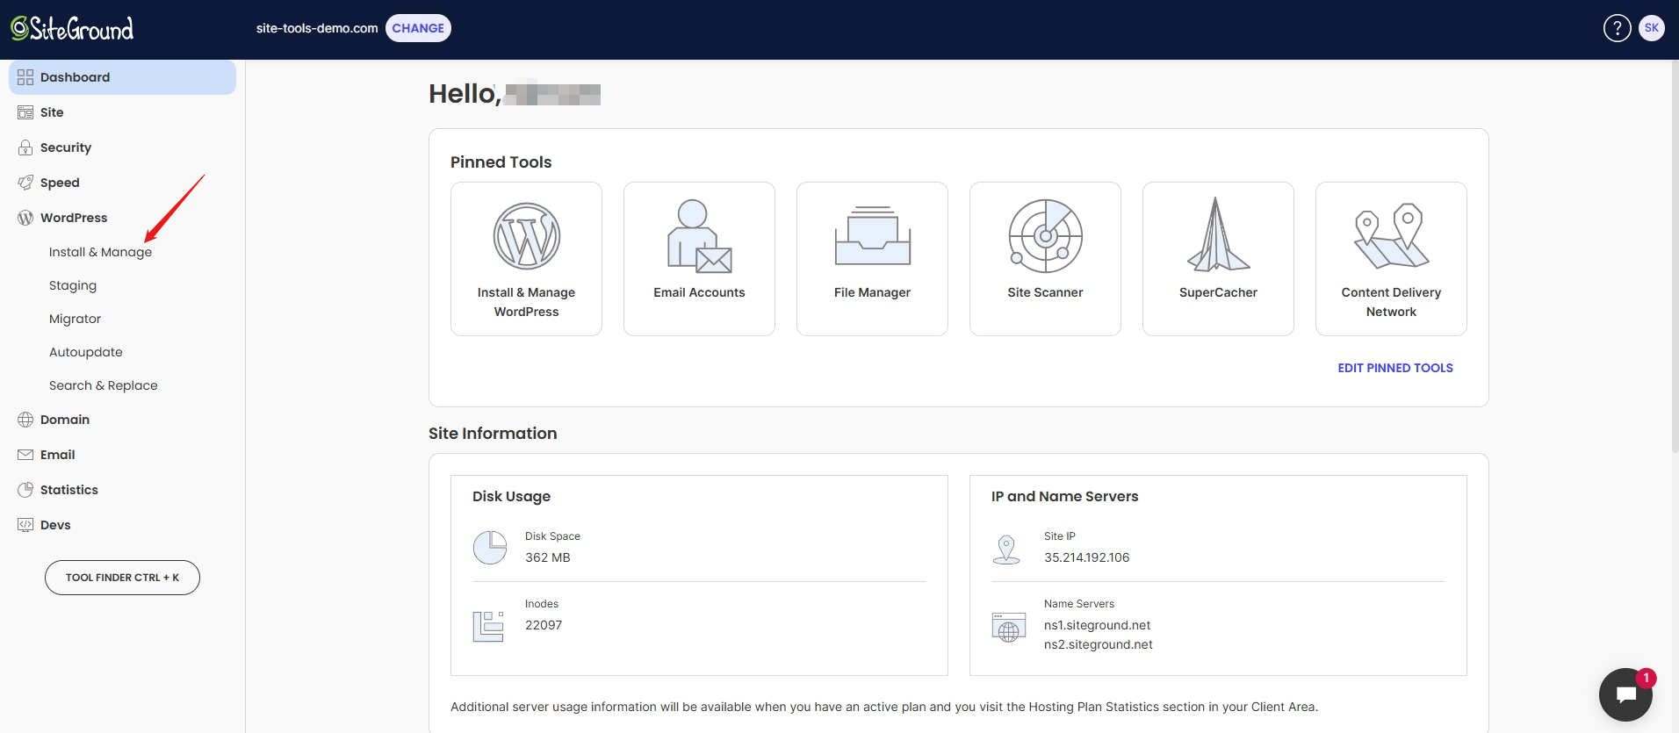Click the SiteGround logo
Viewport: 1679px width, 733px height.
(x=72, y=29)
